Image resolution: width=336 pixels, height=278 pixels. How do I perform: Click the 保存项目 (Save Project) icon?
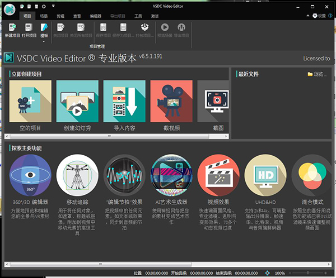[103, 27]
